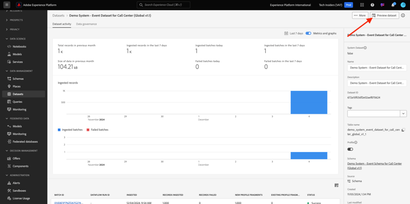Open the flag icon in top bar

click(383, 5)
